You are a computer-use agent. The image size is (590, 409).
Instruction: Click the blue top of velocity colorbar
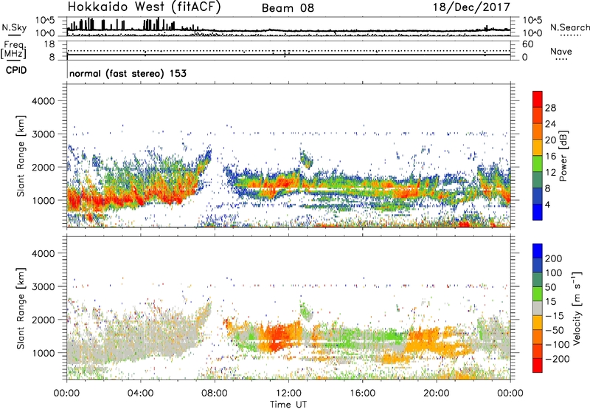538,251
